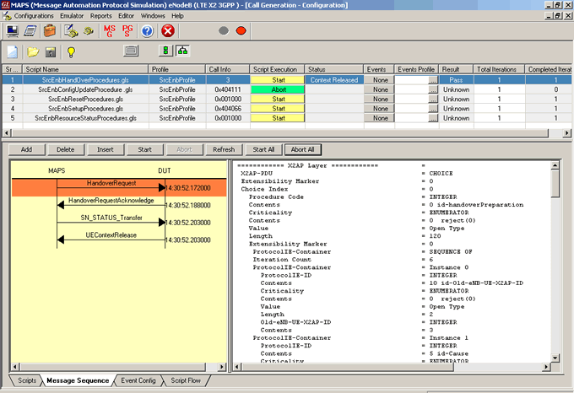Click the blue notebook toolbar icon
This screenshot has height=393, width=574.
click(30, 31)
